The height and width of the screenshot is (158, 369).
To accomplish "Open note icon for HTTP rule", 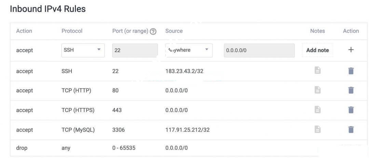I will 317,90.
